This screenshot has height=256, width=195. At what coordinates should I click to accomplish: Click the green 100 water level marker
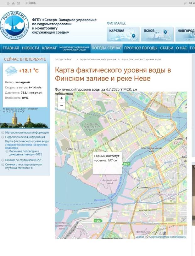tap(97, 221)
